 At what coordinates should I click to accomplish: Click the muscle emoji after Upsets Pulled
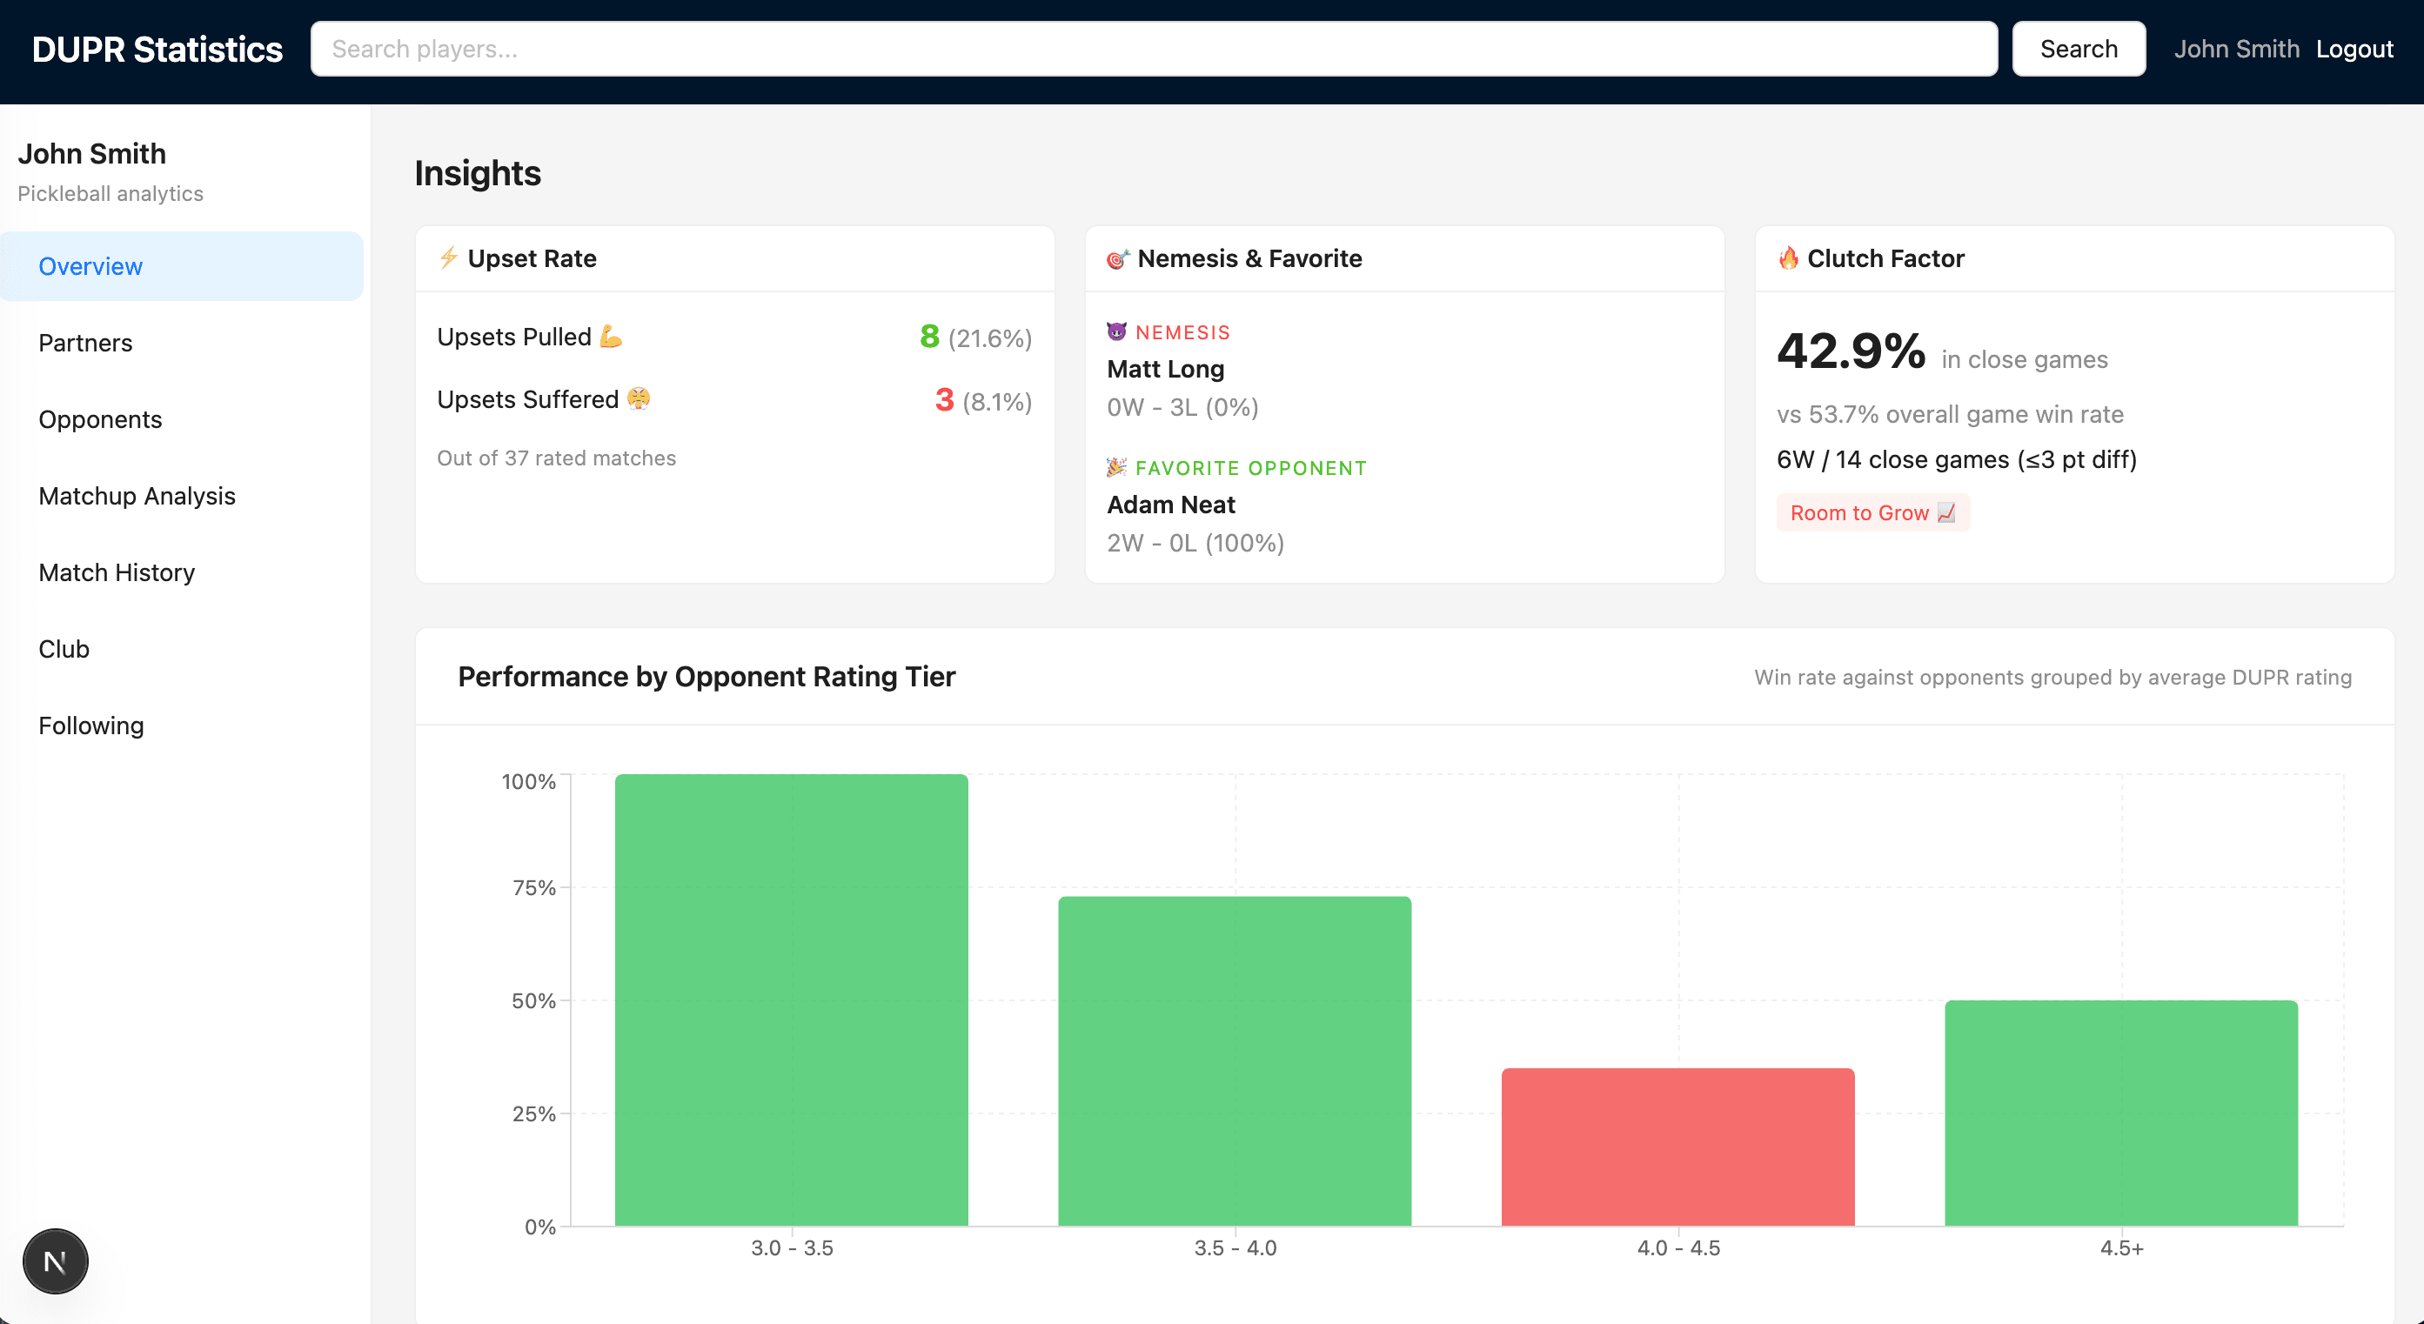(x=610, y=336)
